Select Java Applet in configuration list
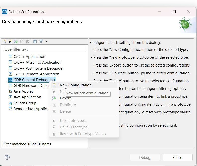Image resolution: width=197 pixels, height=166 pixels. point(23,91)
